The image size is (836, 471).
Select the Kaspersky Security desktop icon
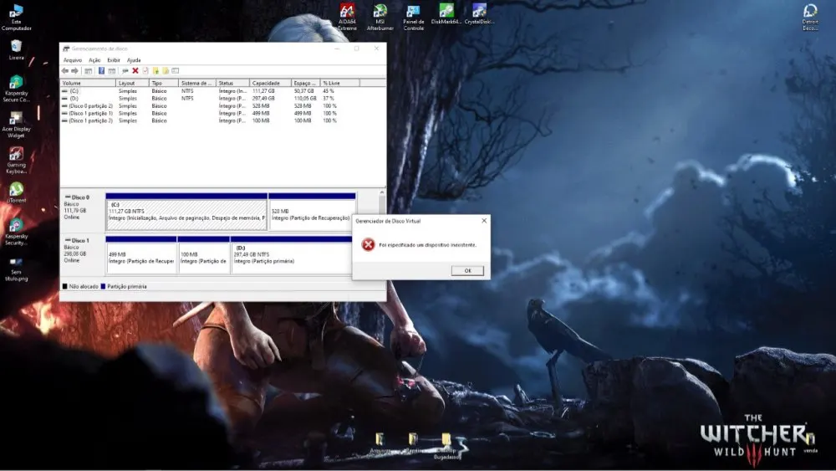click(x=16, y=232)
